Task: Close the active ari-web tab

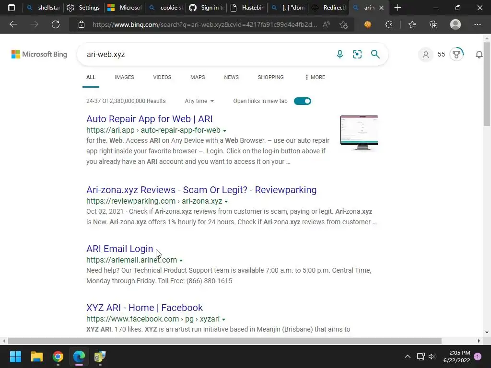Action: coord(381,8)
